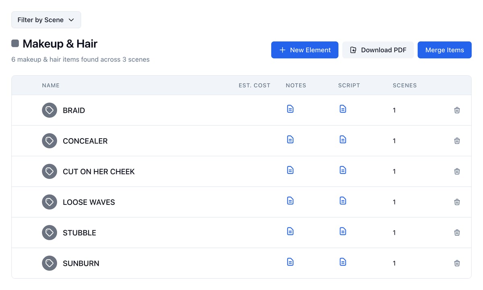Click the tag icon beside CUT ON HER CHEEK
The height and width of the screenshot is (290, 483).
point(50,172)
